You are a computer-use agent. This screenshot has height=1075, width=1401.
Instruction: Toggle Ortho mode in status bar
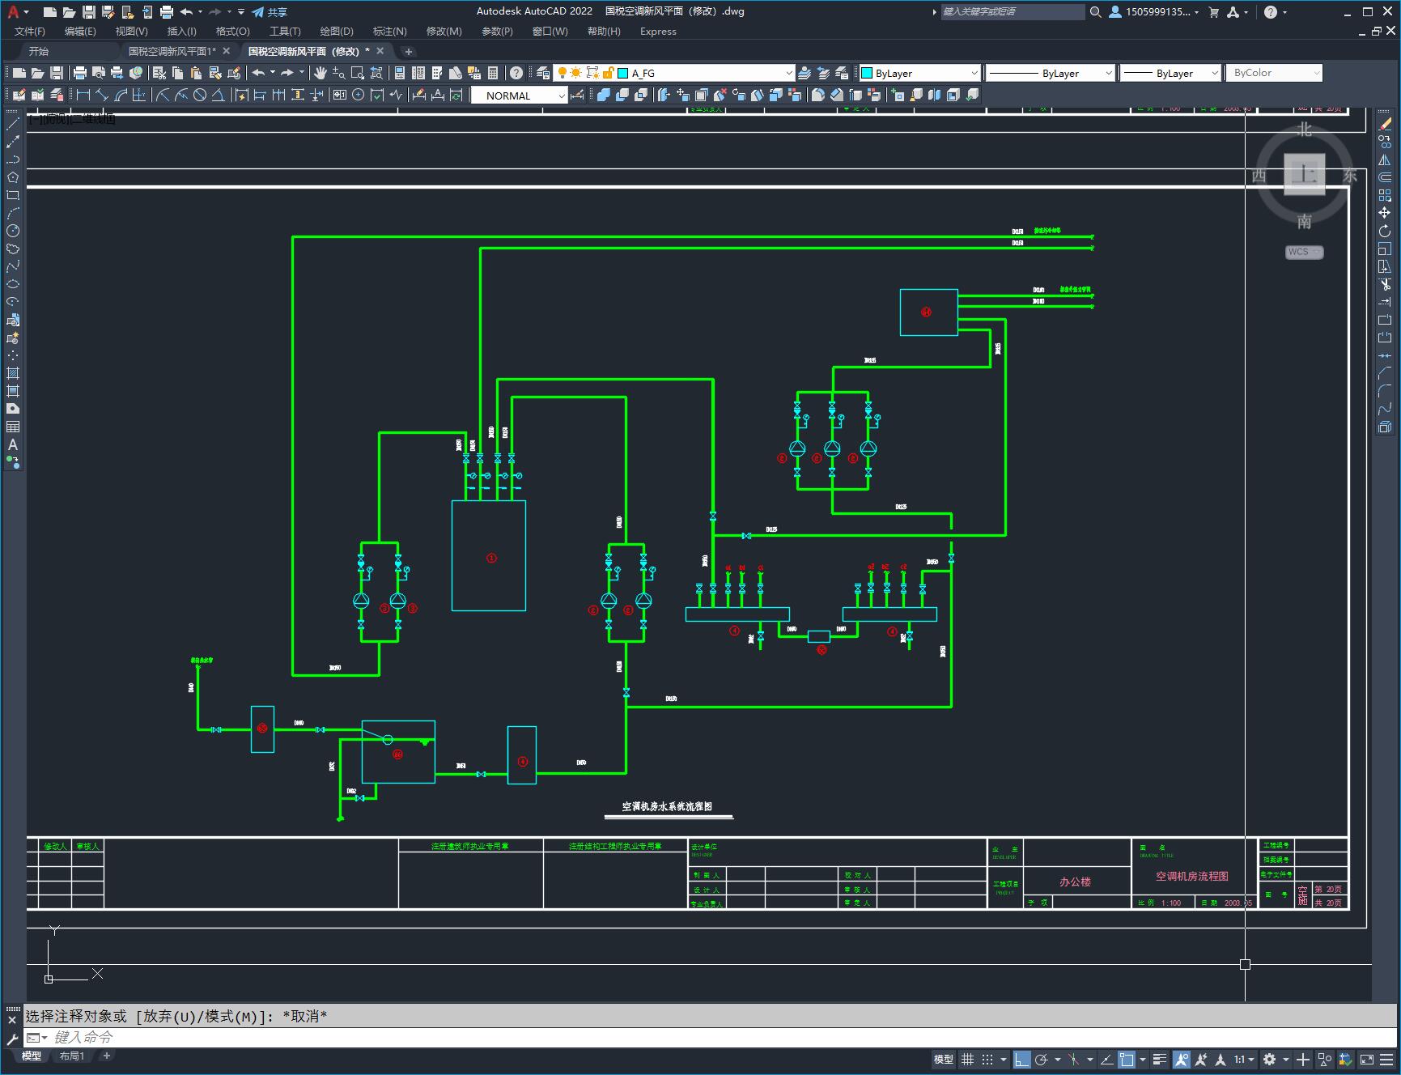1022,1059
